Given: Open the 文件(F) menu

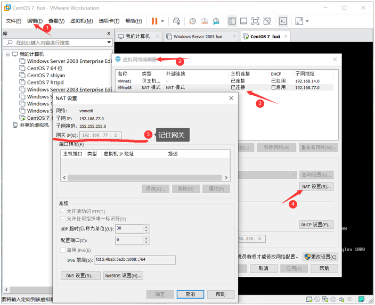Looking at the screenshot, I should 13,21.
